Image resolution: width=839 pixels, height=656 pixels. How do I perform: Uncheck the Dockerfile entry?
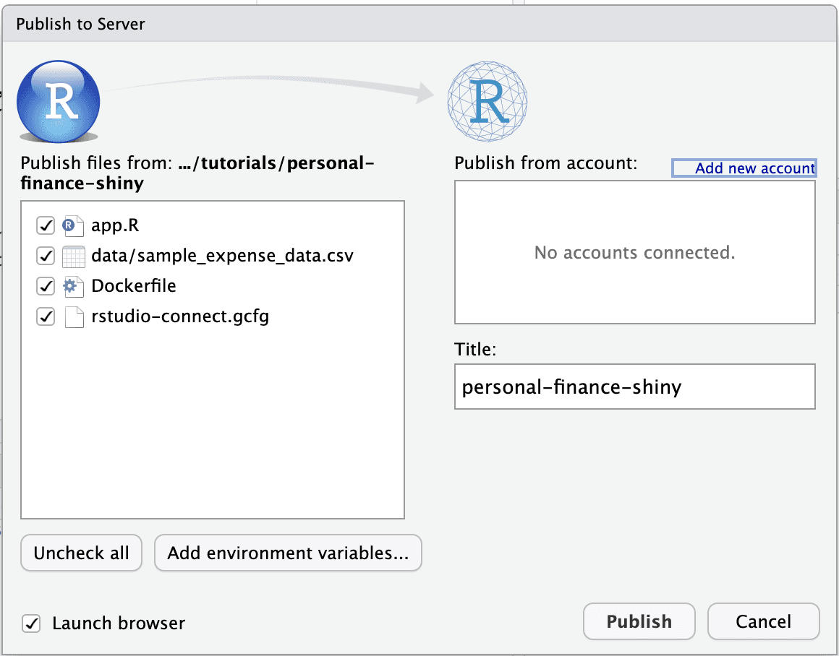click(45, 285)
